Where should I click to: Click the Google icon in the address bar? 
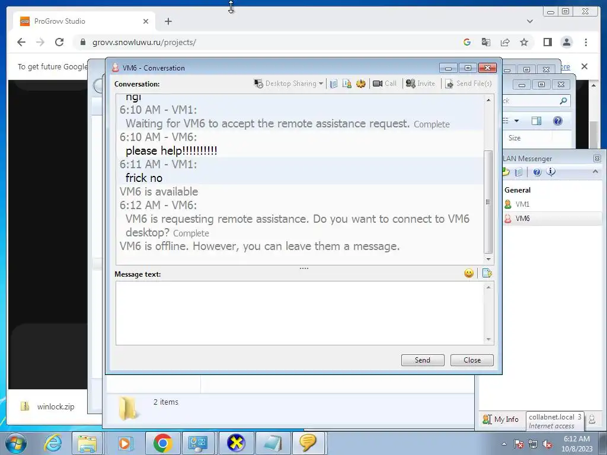(x=467, y=42)
